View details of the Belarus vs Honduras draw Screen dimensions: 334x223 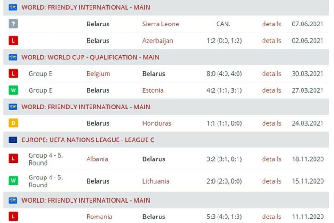271,123
